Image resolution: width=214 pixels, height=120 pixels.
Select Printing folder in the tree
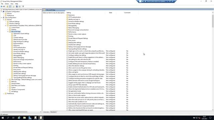coord(16,66)
